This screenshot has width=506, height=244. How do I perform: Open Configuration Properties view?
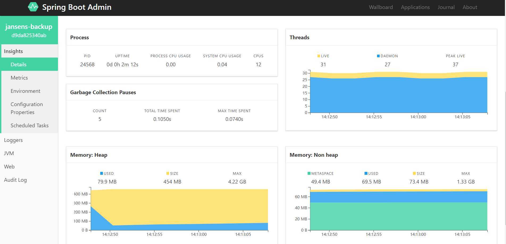pyautogui.click(x=30, y=108)
